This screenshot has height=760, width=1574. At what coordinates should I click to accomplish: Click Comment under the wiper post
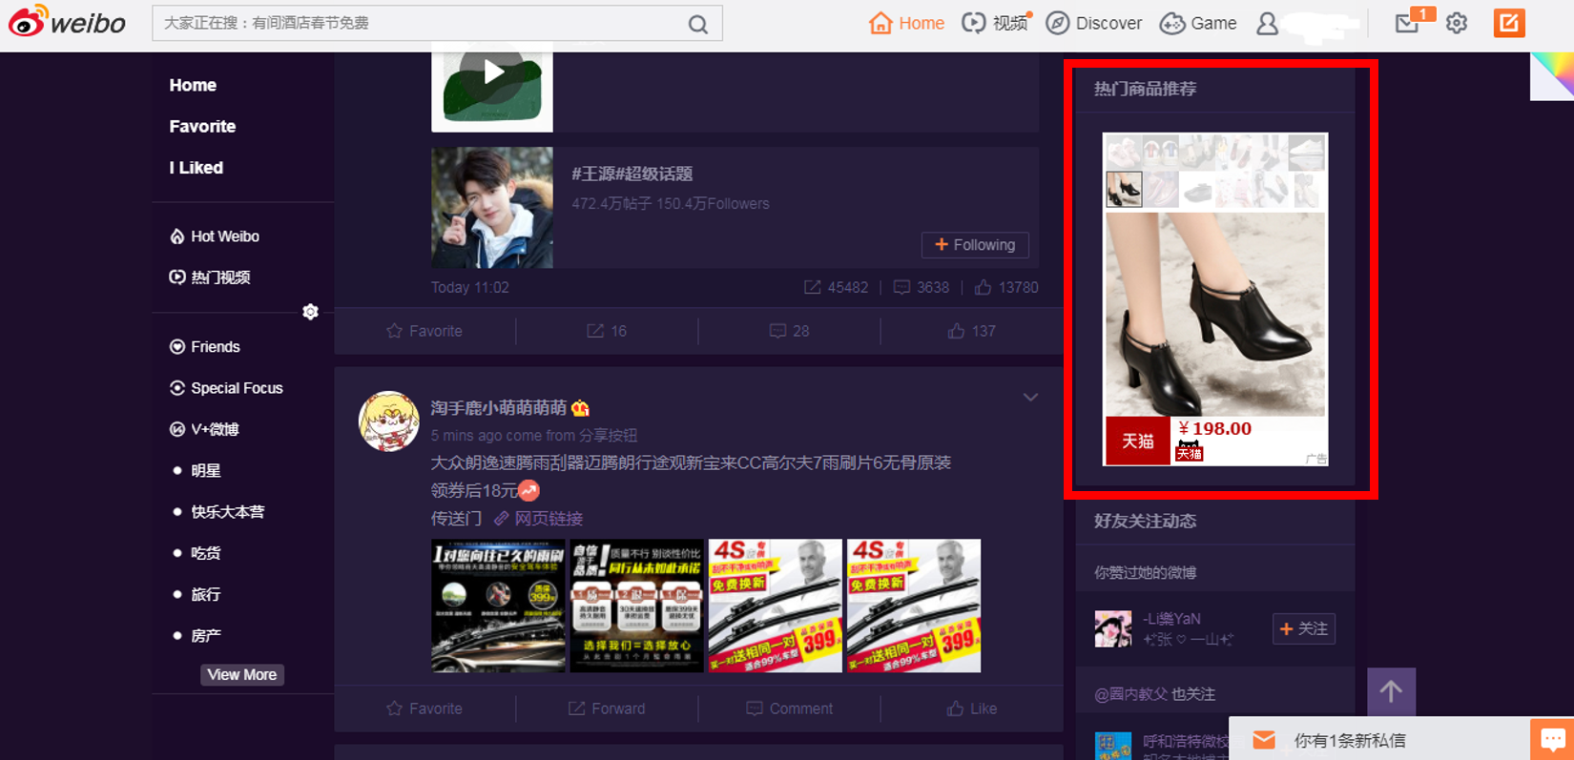[x=789, y=709]
